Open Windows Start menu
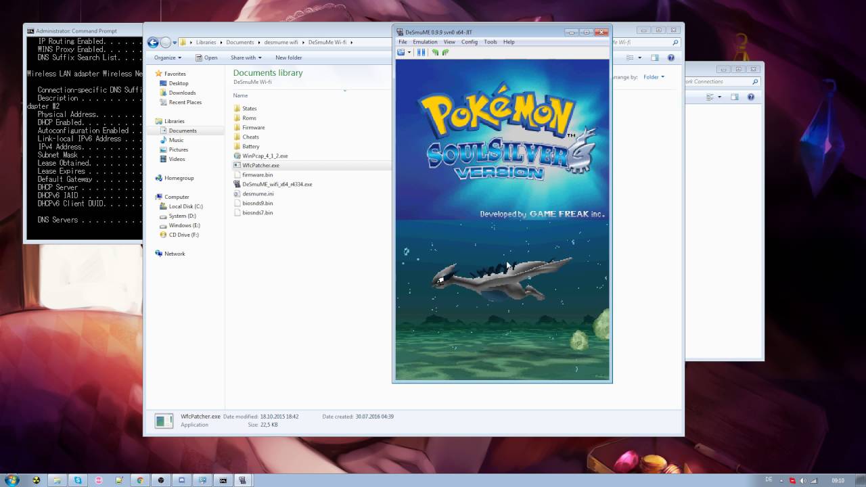Viewport: 866px width, 487px height. (11, 480)
